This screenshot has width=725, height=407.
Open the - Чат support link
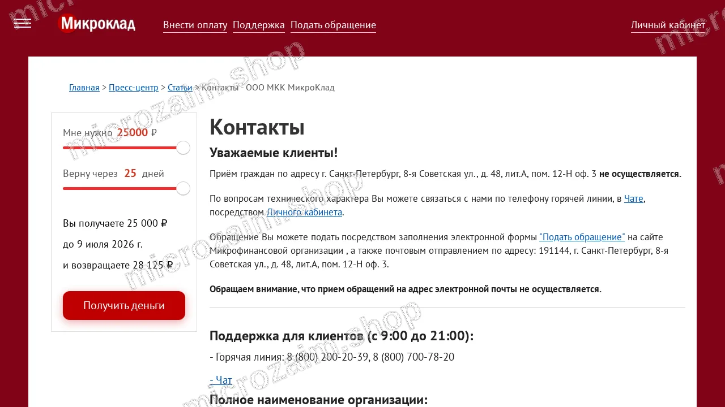(221, 380)
